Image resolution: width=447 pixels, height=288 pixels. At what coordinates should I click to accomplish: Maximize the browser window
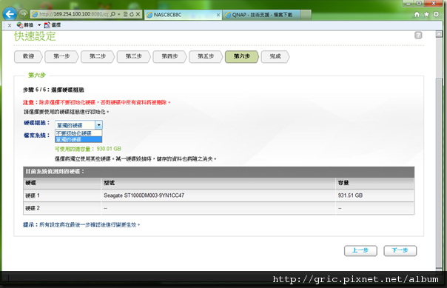tap(419, 4)
